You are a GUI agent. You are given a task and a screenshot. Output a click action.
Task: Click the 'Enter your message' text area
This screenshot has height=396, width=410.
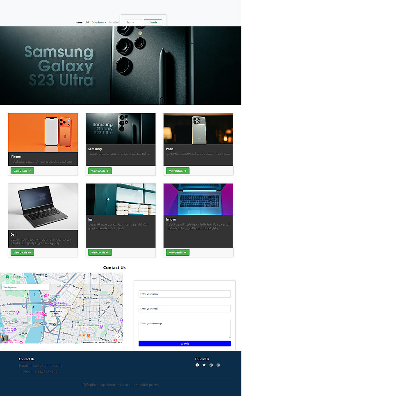pos(184,329)
